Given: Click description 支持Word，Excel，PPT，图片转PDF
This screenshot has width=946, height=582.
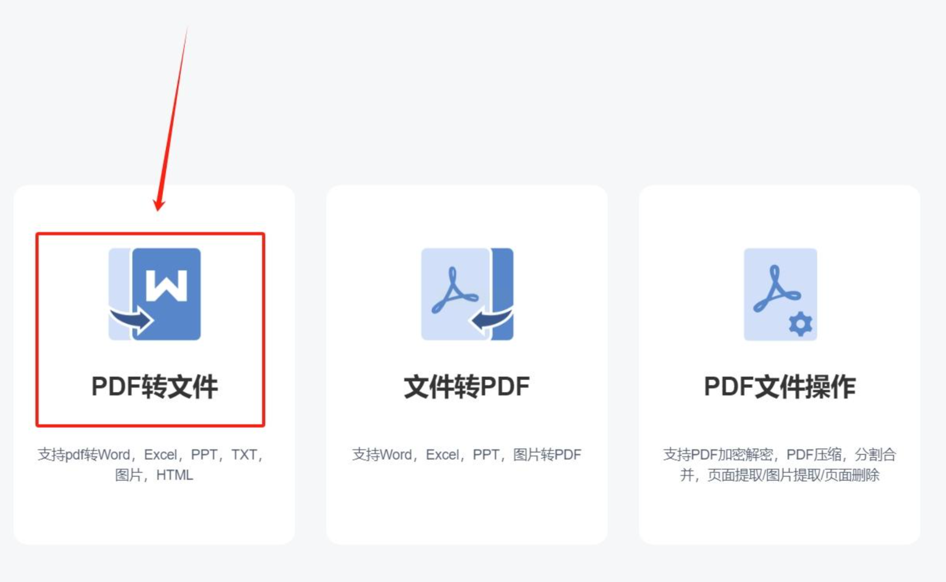Looking at the screenshot, I should coord(467,455).
